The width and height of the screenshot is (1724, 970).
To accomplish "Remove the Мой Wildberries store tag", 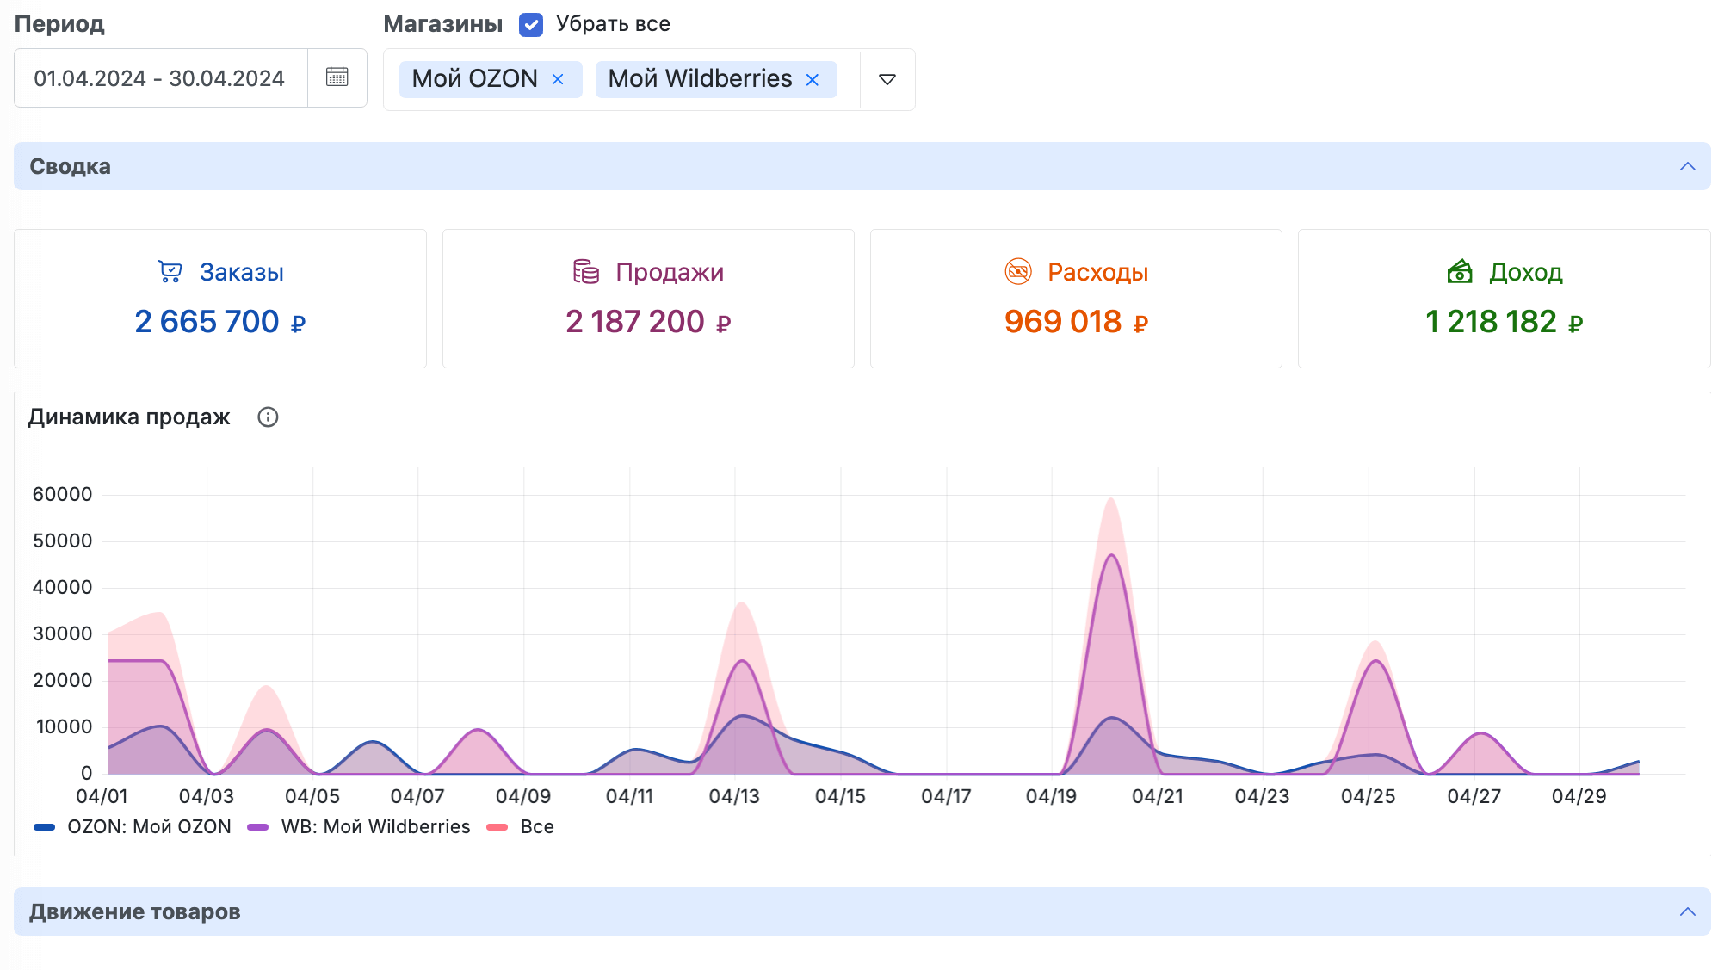I will pos(813,79).
